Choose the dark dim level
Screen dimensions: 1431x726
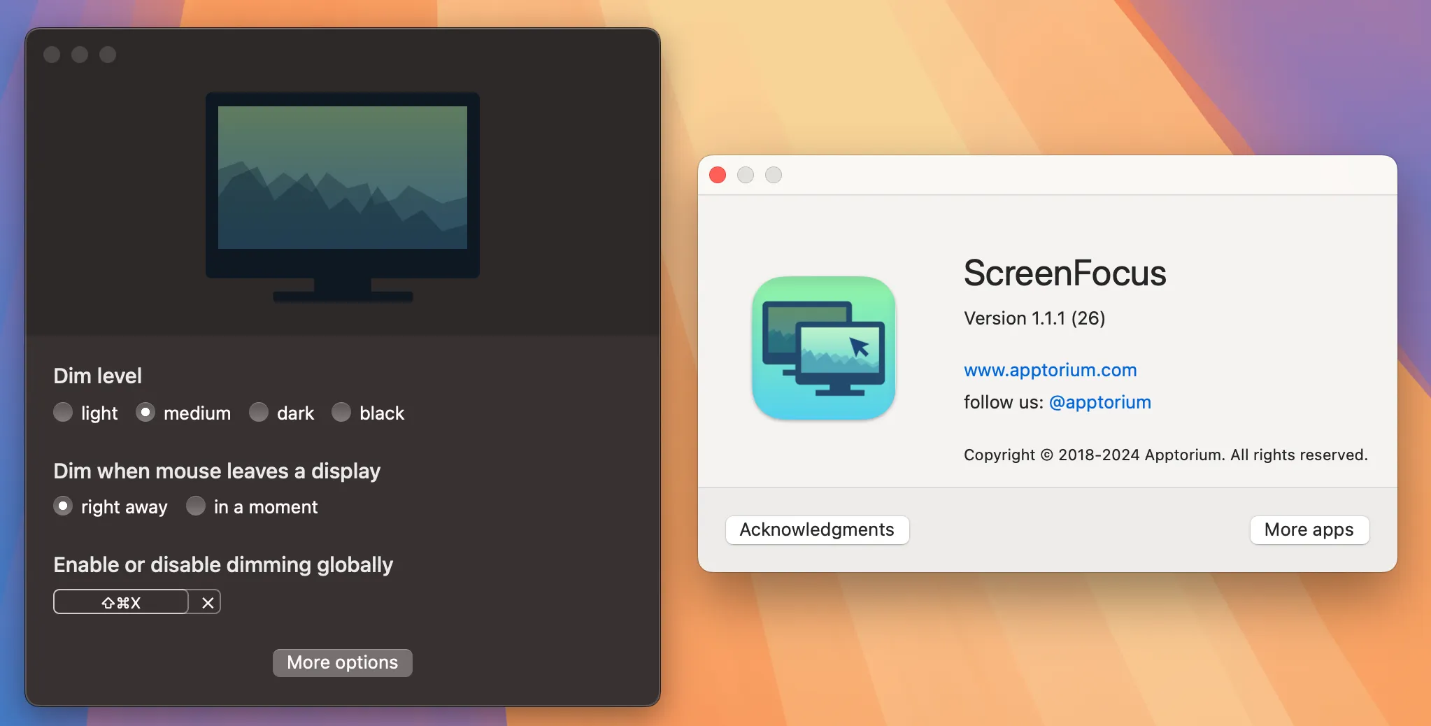tap(259, 413)
